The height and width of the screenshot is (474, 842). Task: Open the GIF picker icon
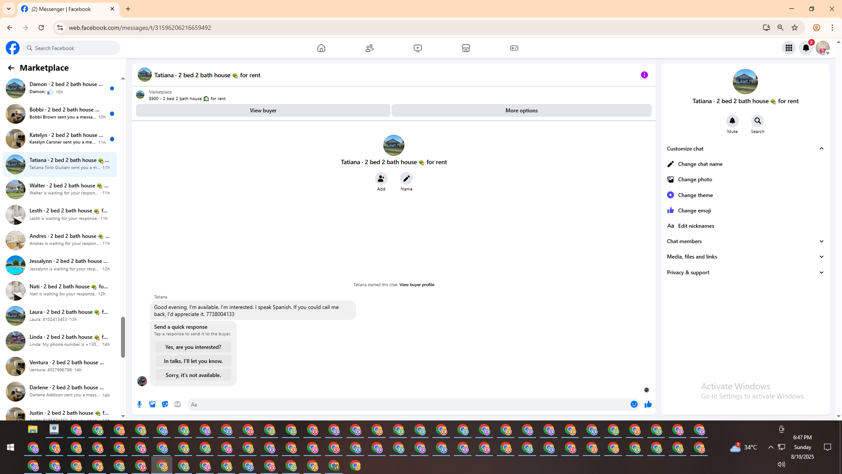pos(178,404)
